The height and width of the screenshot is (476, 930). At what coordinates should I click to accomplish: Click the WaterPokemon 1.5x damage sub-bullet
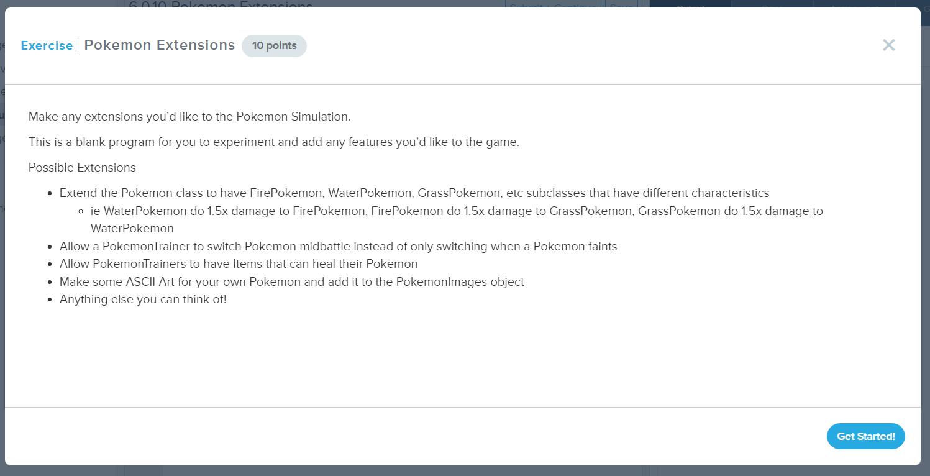coord(441,211)
